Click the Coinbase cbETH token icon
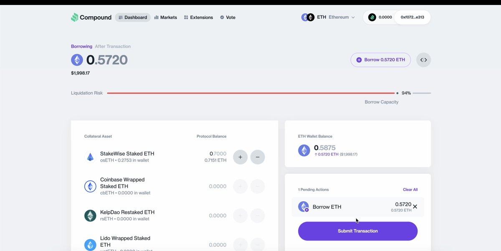This screenshot has width=501, height=251. coord(90,186)
